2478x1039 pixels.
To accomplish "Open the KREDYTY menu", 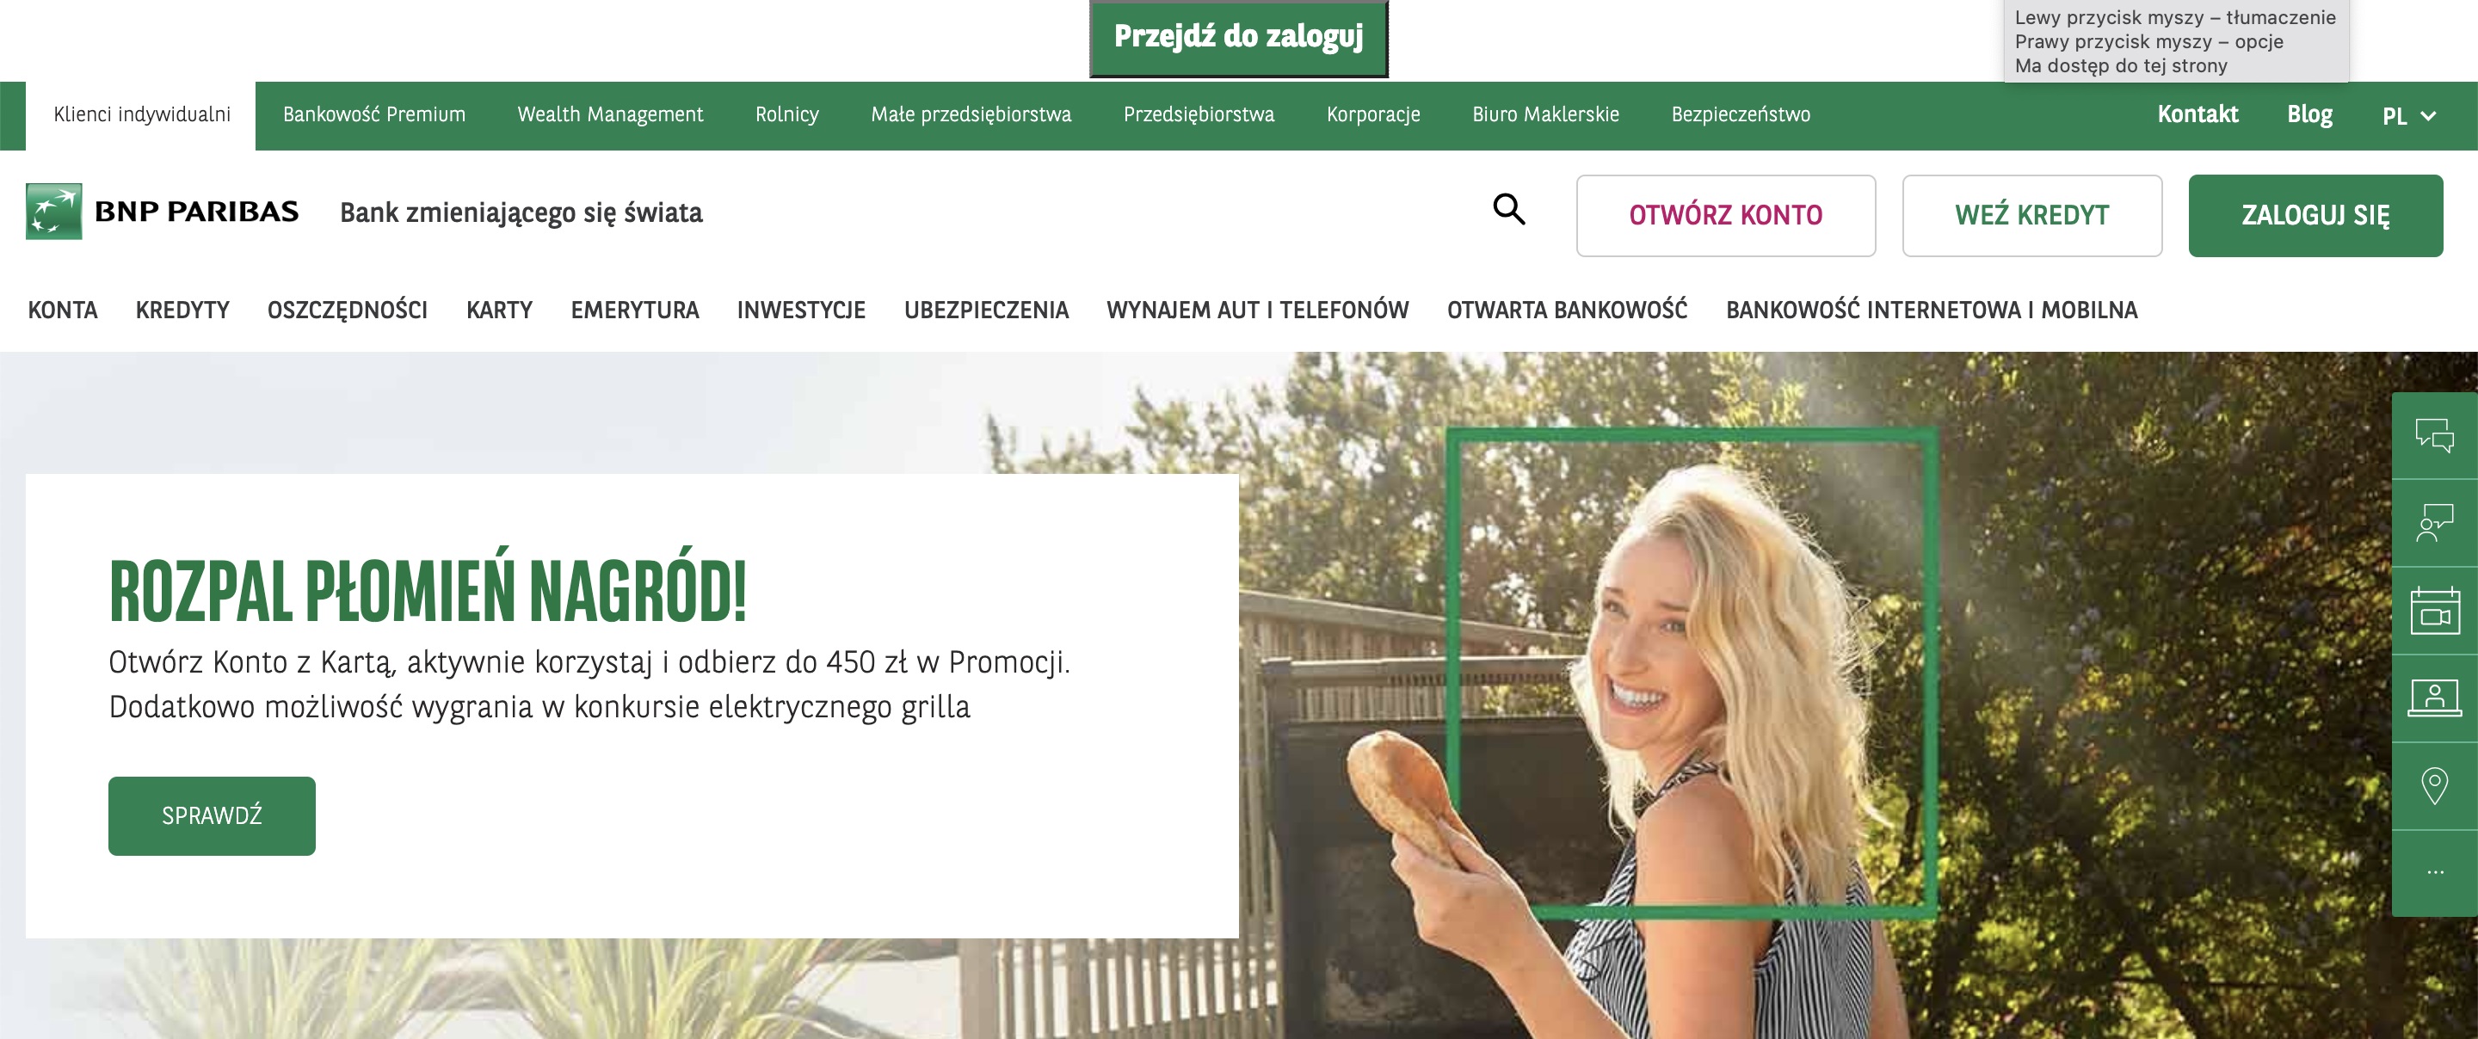I will pyautogui.click(x=182, y=310).
